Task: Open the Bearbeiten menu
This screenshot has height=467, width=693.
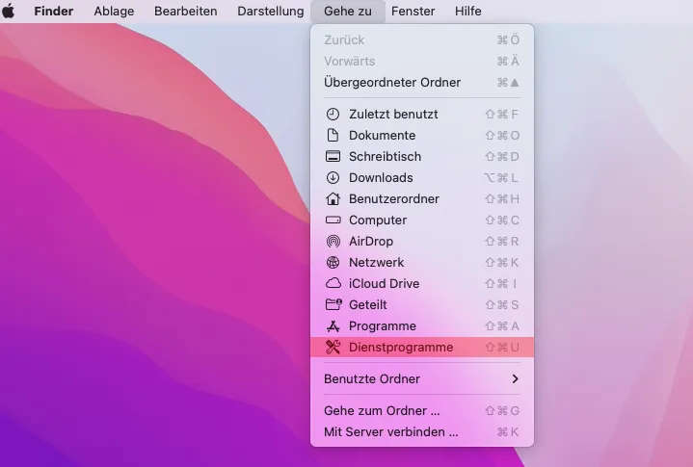Action: click(x=186, y=11)
